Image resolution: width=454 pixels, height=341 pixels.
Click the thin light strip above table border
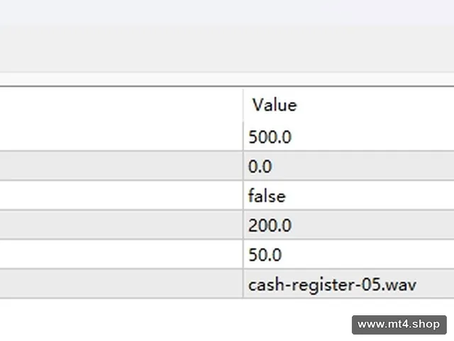coord(227,79)
